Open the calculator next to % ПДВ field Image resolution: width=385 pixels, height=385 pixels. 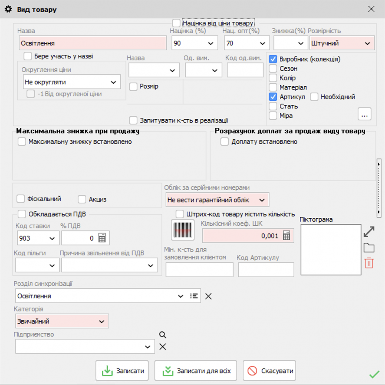tap(102, 238)
